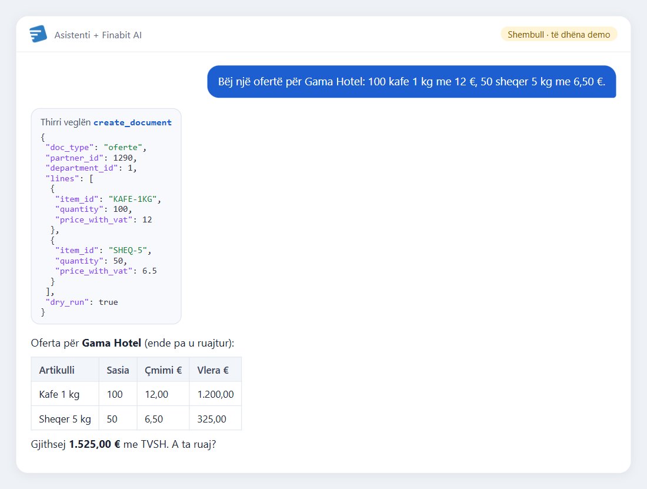Click the 'Çmimi €' column header

163,370
